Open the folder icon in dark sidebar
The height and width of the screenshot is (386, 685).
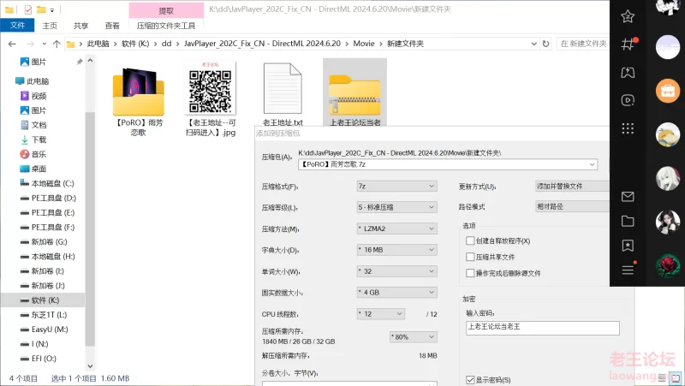628,221
